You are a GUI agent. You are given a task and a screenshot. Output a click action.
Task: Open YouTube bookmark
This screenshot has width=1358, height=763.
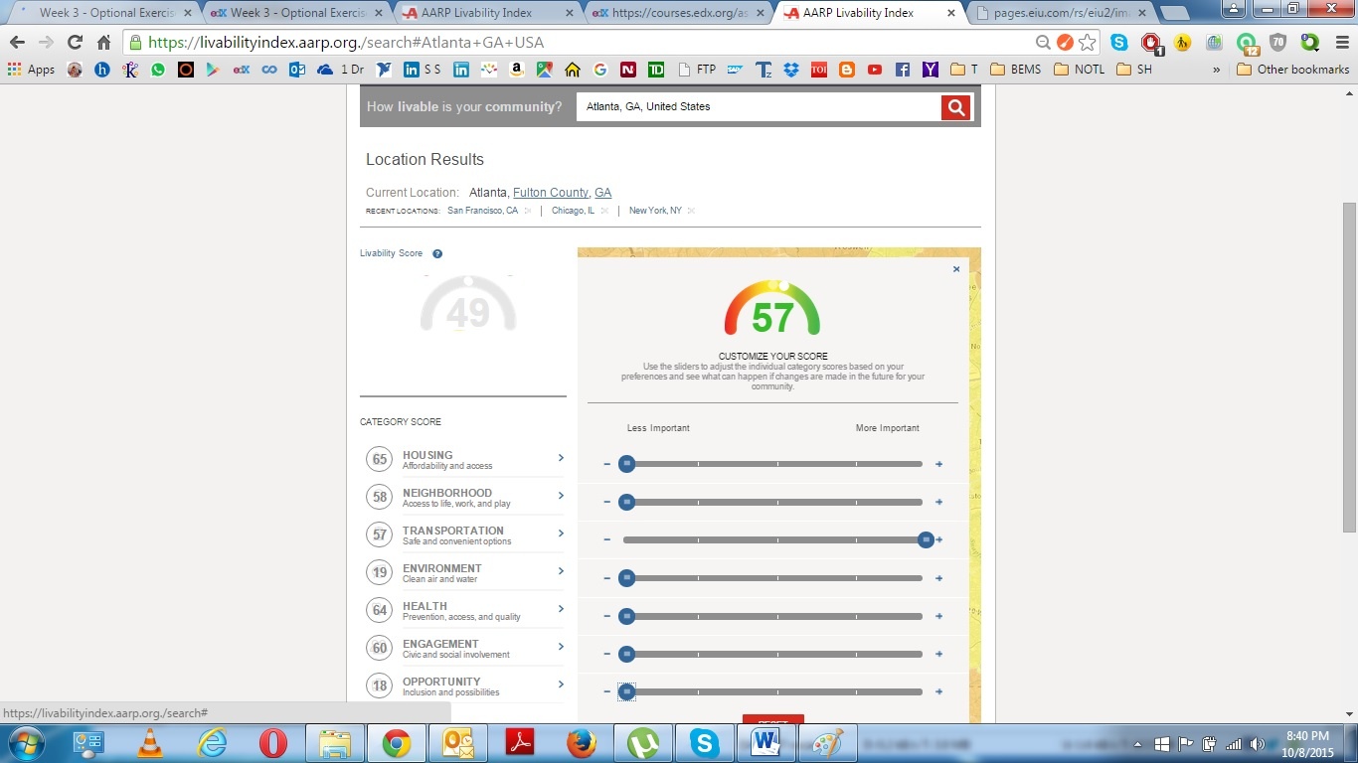pyautogui.click(x=875, y=70)
